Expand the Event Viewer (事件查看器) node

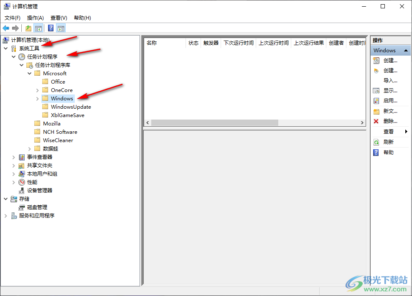coord(14,158)
